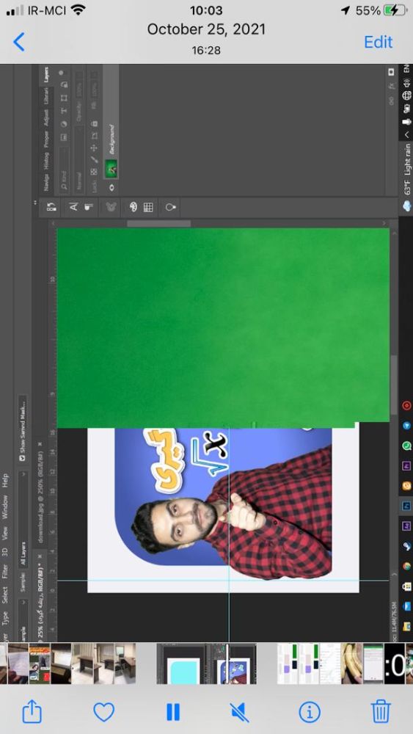This screenshot has height=734, width=413.
Task: Toggle the layer filtering on/off switch
Action: (x=62, y=73)
